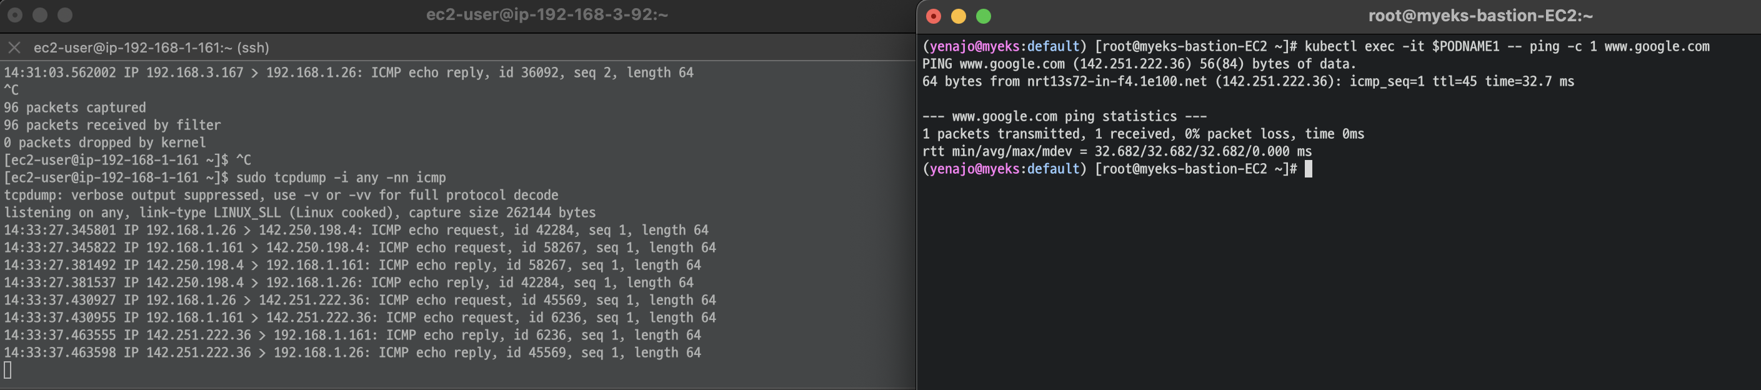The height and width of the screenshot is (390, 1761).
Task: Click the 14:33:27.345801 echo request line
Action: tap(356, 231)
